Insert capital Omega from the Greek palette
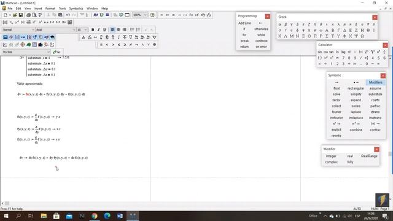This screenshot has width=393, height=221. point(362,36)
